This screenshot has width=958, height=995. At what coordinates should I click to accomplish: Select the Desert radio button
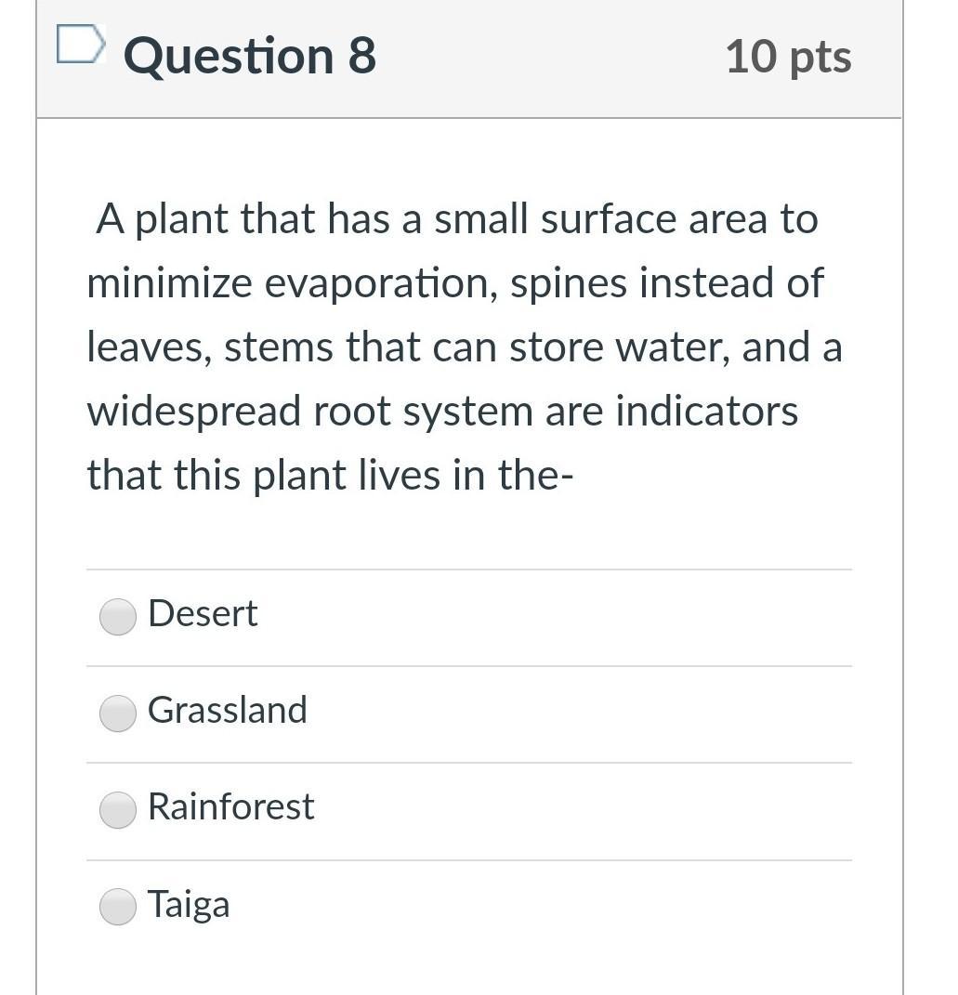pos(118,616)
